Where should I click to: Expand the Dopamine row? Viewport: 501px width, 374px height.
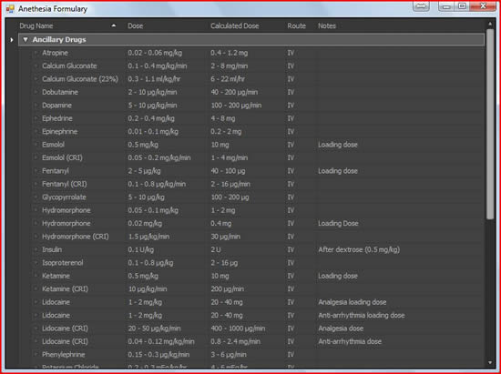click(x=36, y=105)
